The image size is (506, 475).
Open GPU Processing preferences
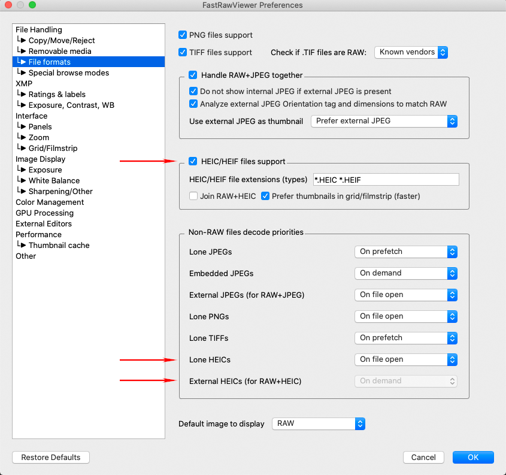click(x=44, y=213)
